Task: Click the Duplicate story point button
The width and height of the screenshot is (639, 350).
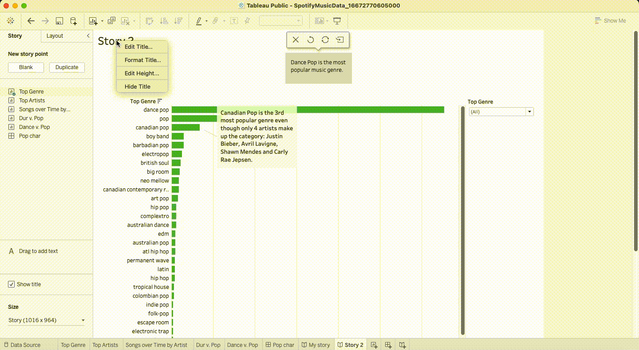Action: pos(67,67)
